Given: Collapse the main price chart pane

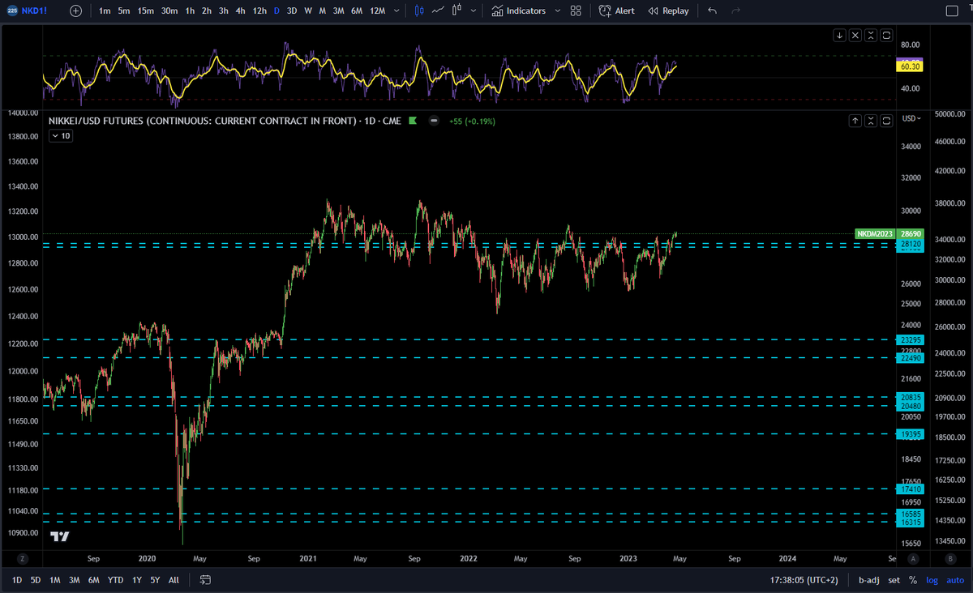Looking at the screenshot, I should 871,121.
